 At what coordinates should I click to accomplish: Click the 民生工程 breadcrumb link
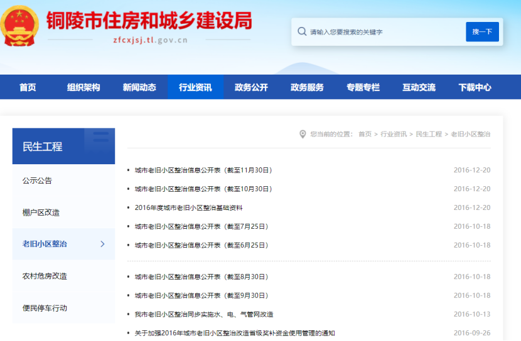(429, 134)
